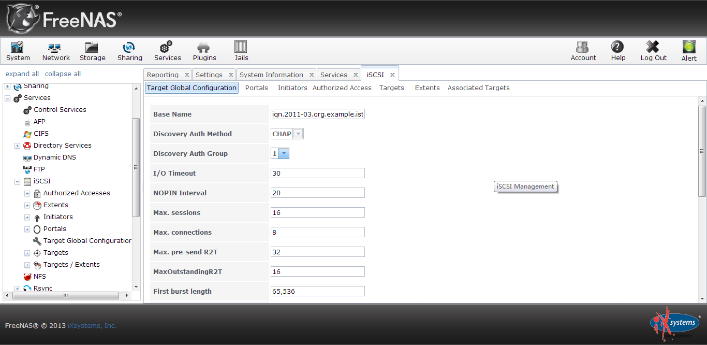Click the Targets crosshair icon in tree
Image resolution: width=707 pixels, height=345 pixels.
click(x=37, y=253)
